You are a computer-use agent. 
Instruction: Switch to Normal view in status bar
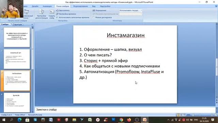(178, 115)
